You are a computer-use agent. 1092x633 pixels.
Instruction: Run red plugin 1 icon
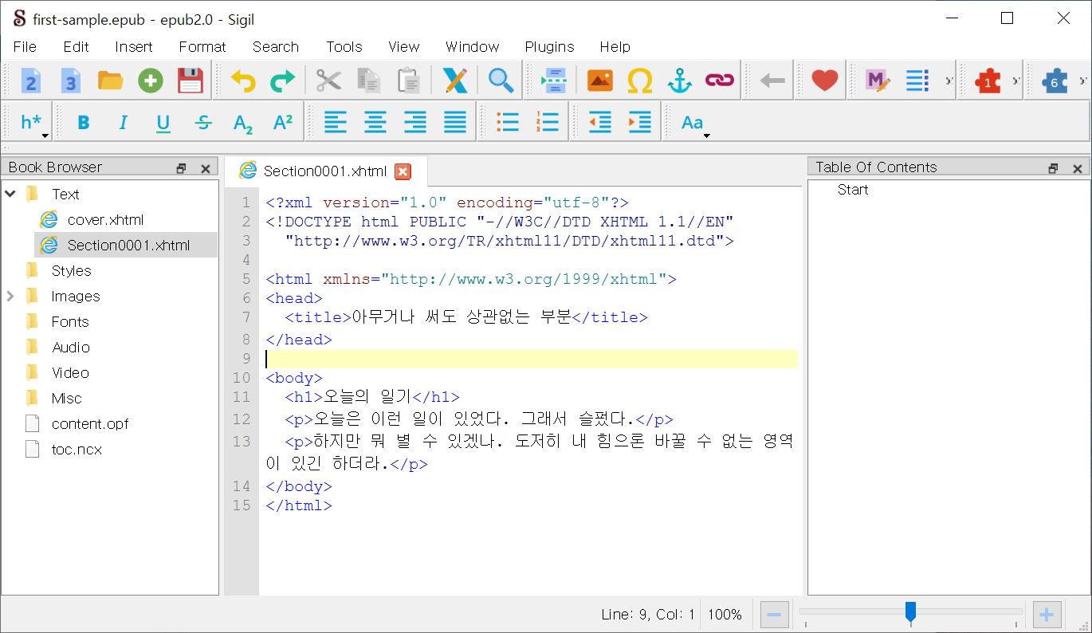pyautogui.click(x=988, y=81)
